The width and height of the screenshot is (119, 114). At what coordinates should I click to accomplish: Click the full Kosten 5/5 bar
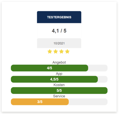(x=59, y=91)
